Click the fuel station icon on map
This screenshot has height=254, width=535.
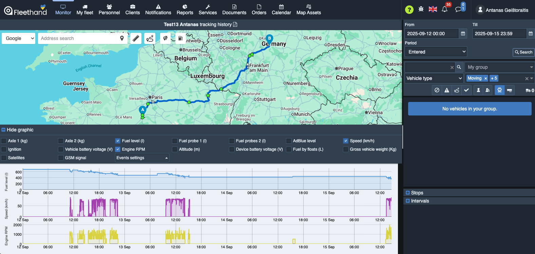[x=180, y=39]
